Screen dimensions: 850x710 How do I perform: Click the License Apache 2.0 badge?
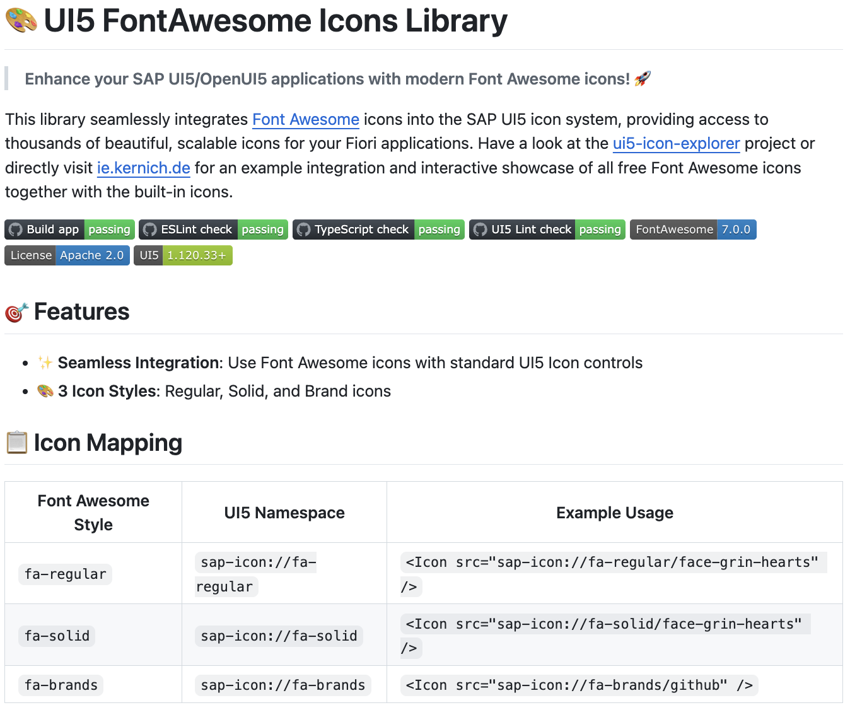67,255
